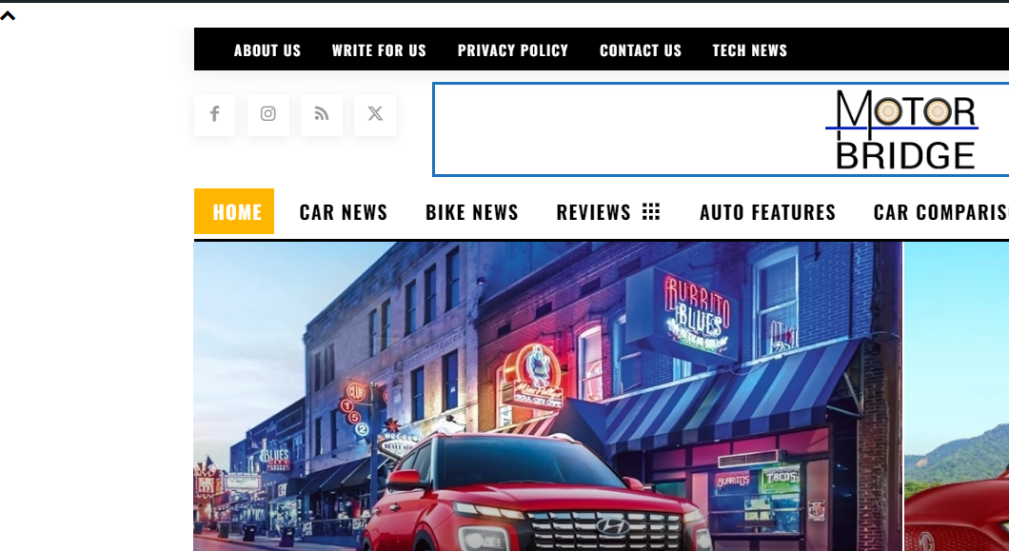Open the red Hyundai SUV featured image
Image resolution: width=1009 pixels, height=551 pixels.
(547, 397)
